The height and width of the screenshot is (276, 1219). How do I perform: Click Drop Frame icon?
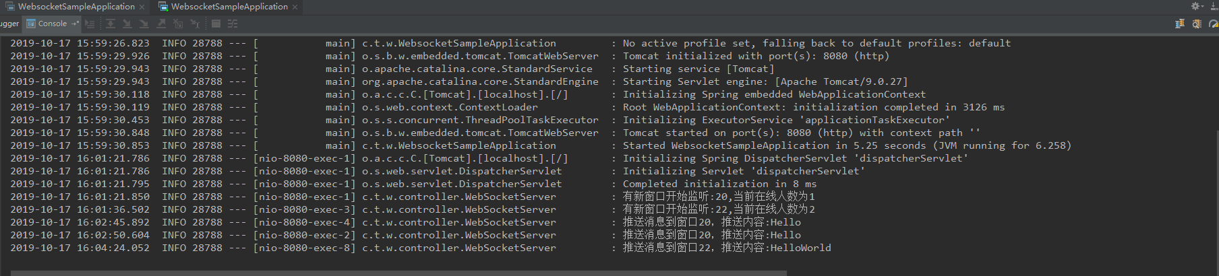[x=178, y=24]
